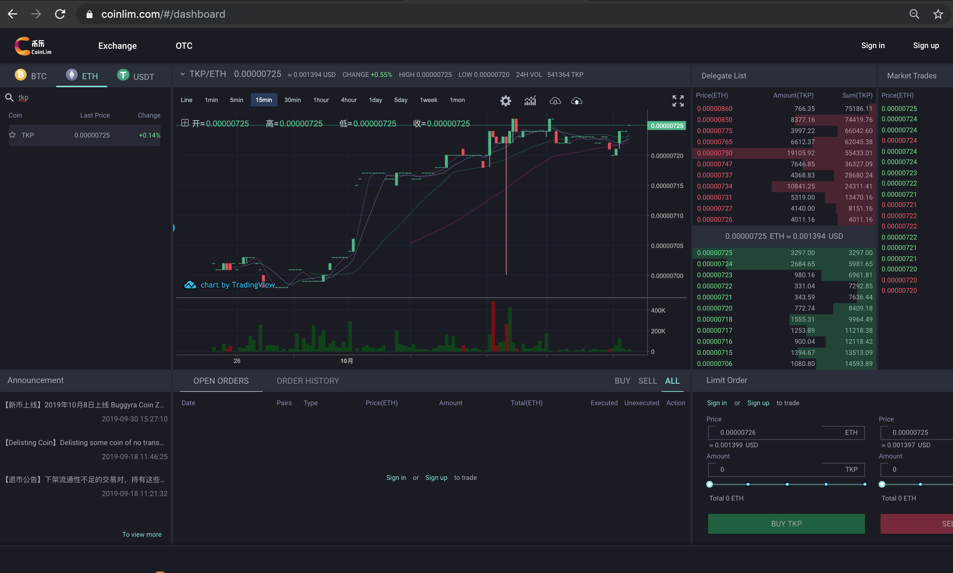This screenshot has height=573, width=953.
Task: Expand the chart left-side panel handle
Action: pyautogui.click(x=174, y=228)
